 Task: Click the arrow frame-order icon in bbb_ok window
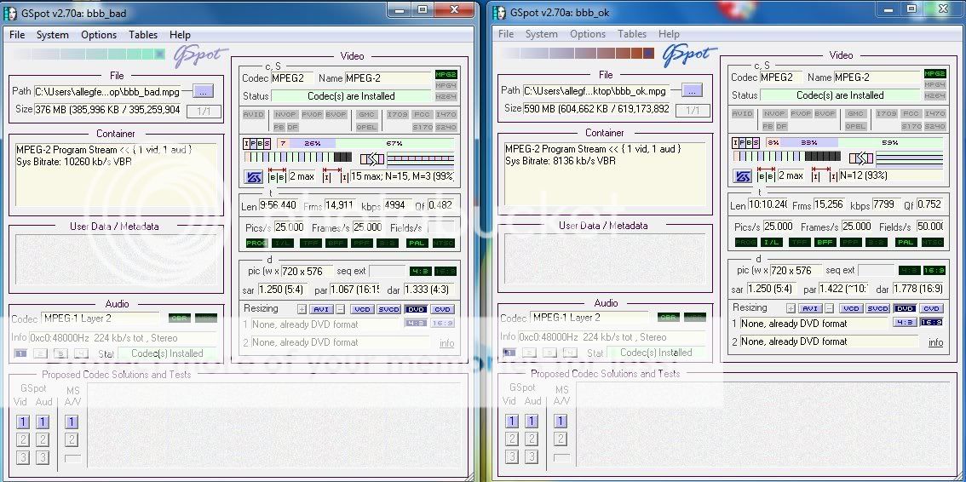pyautogui.click(x=861, y=158)
